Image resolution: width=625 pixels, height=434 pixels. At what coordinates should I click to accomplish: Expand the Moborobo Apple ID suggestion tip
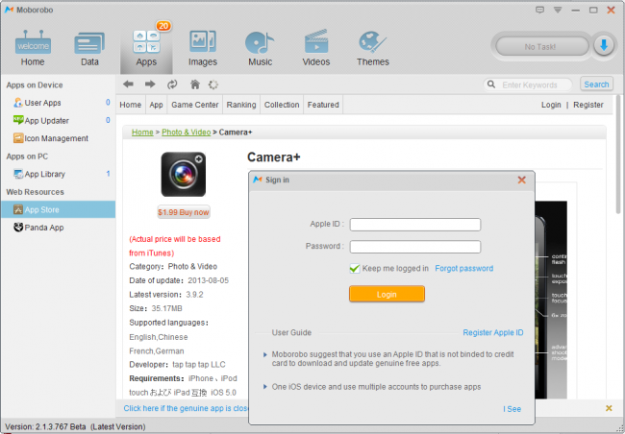pyautogui.click(x=265, y=354)
